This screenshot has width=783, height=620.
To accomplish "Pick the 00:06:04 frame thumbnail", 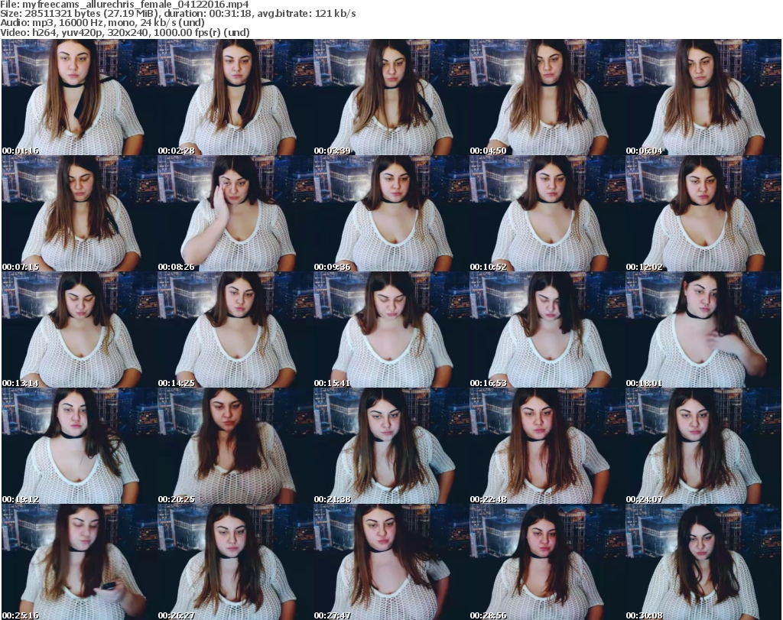I will click(703, 97).
